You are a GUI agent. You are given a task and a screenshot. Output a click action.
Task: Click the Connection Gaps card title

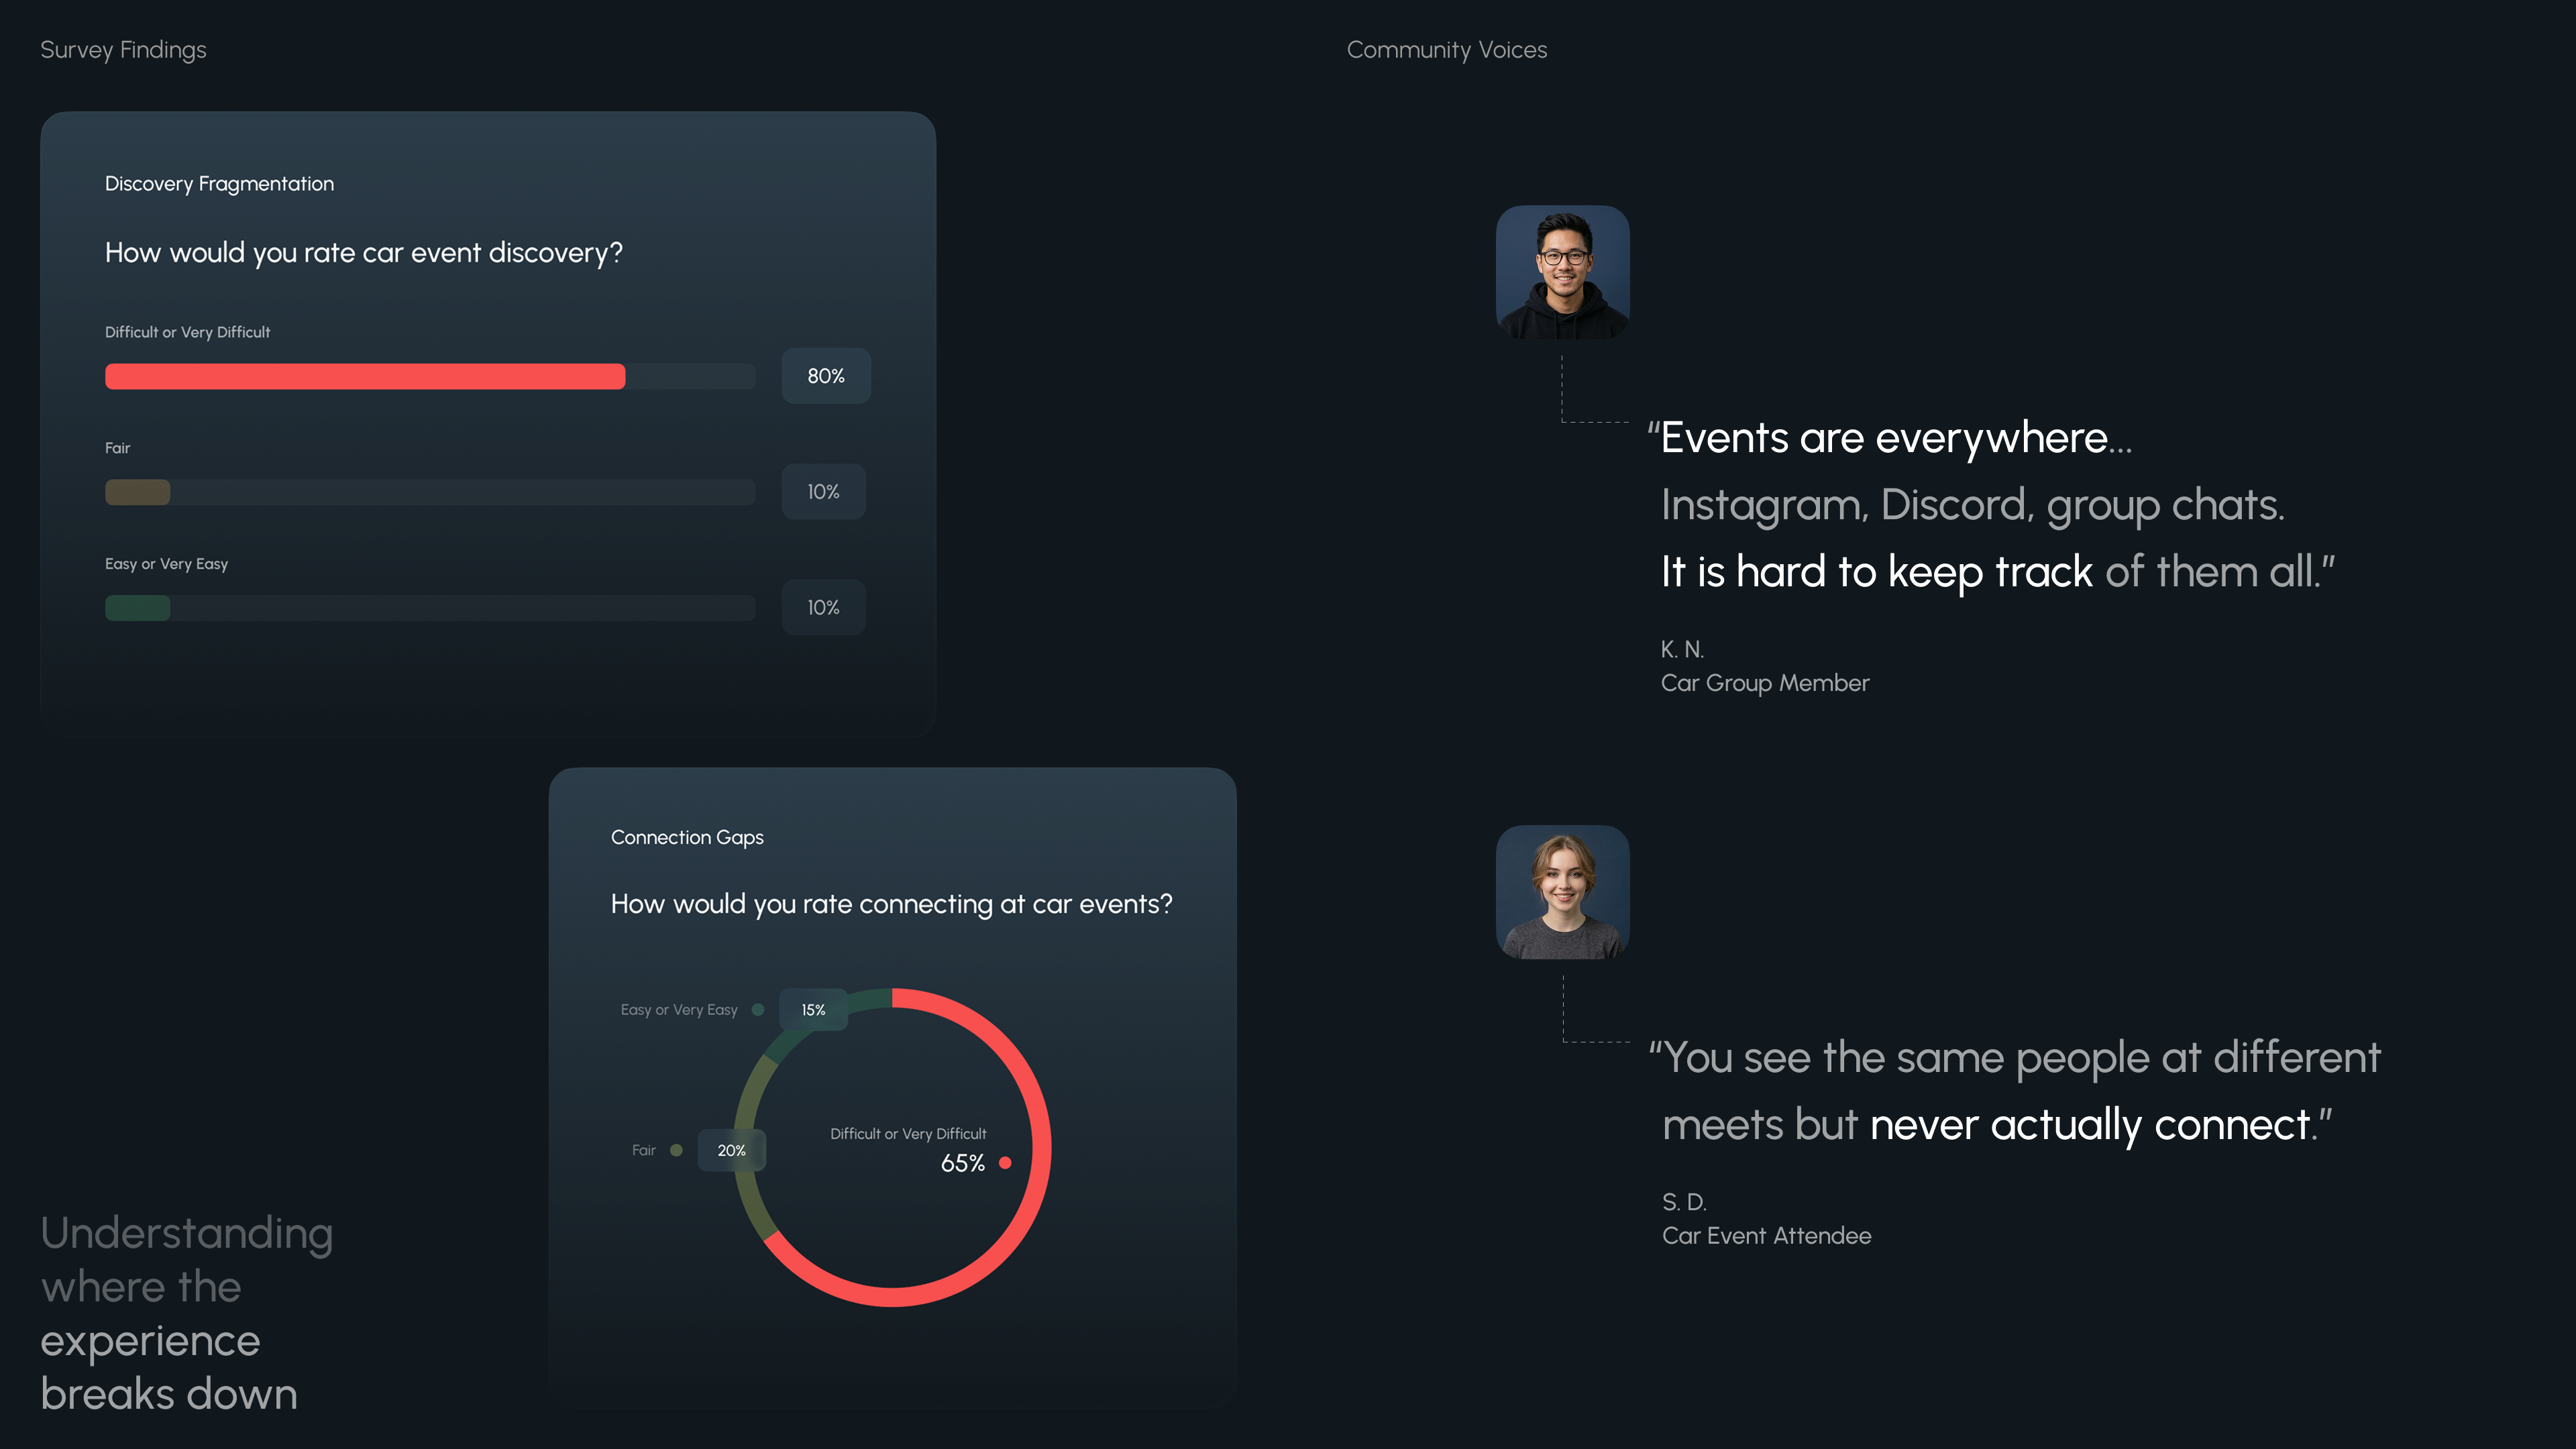(687, 837)
